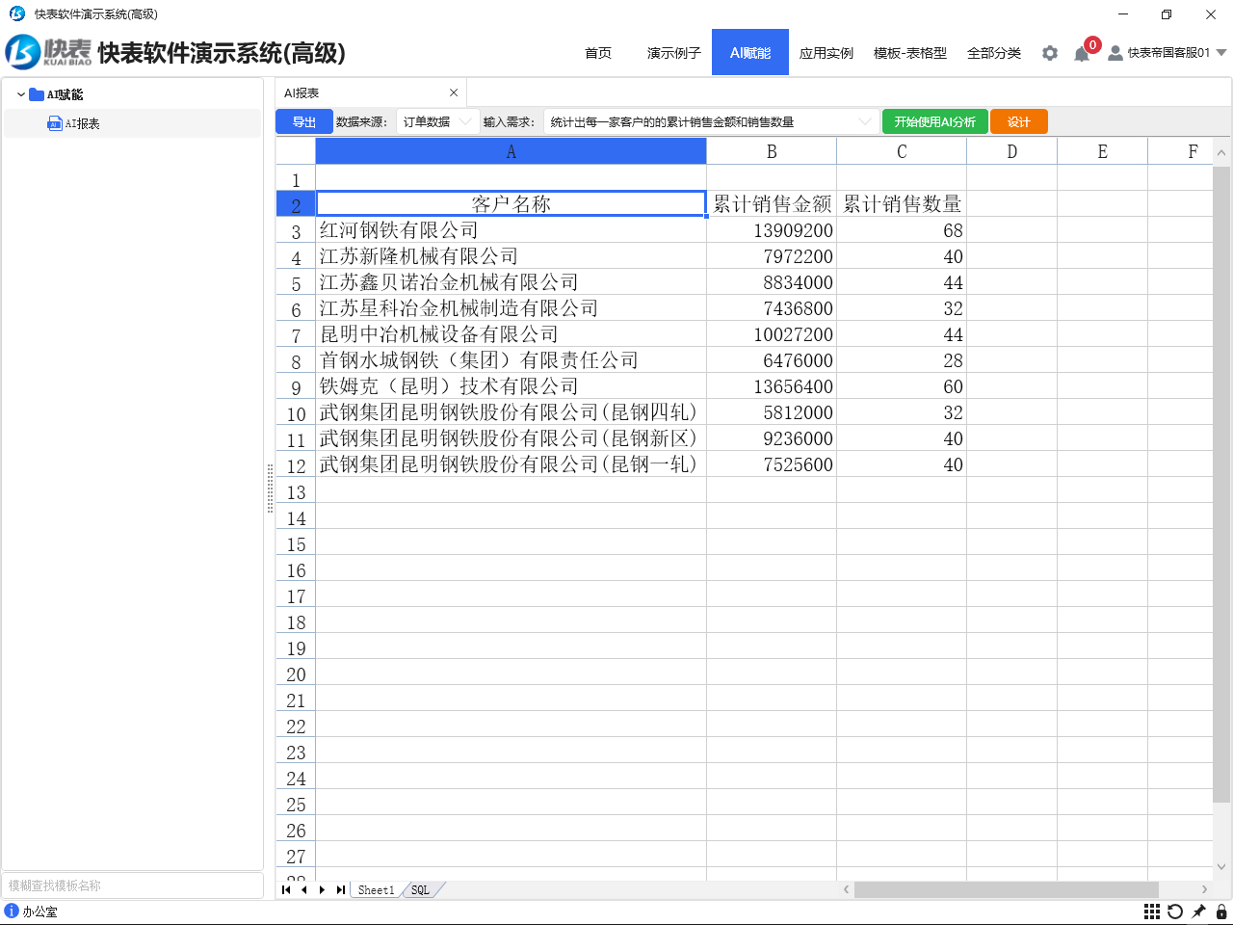1233x925 pixels.
Task: Go to last sheet navigation arrow
Action: 340,889
